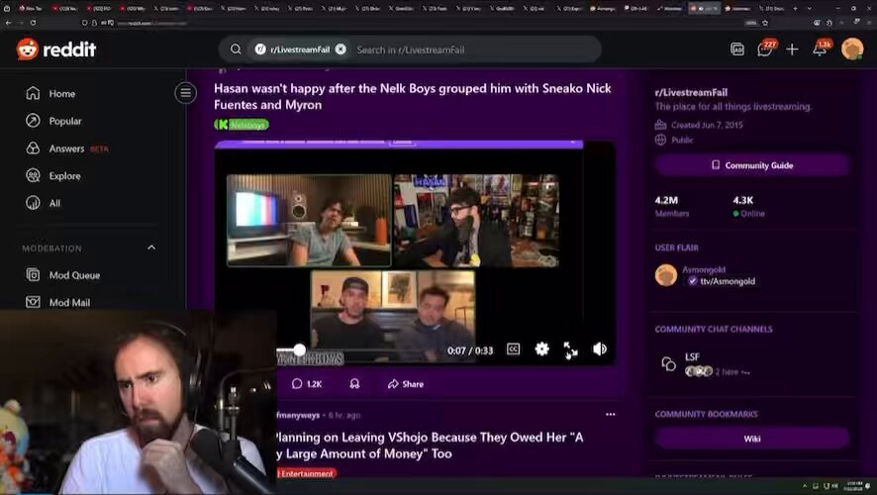This screenshot has height=495, width=877.
Task: Click the Home house icon
Action: click(x=33, y=93)
